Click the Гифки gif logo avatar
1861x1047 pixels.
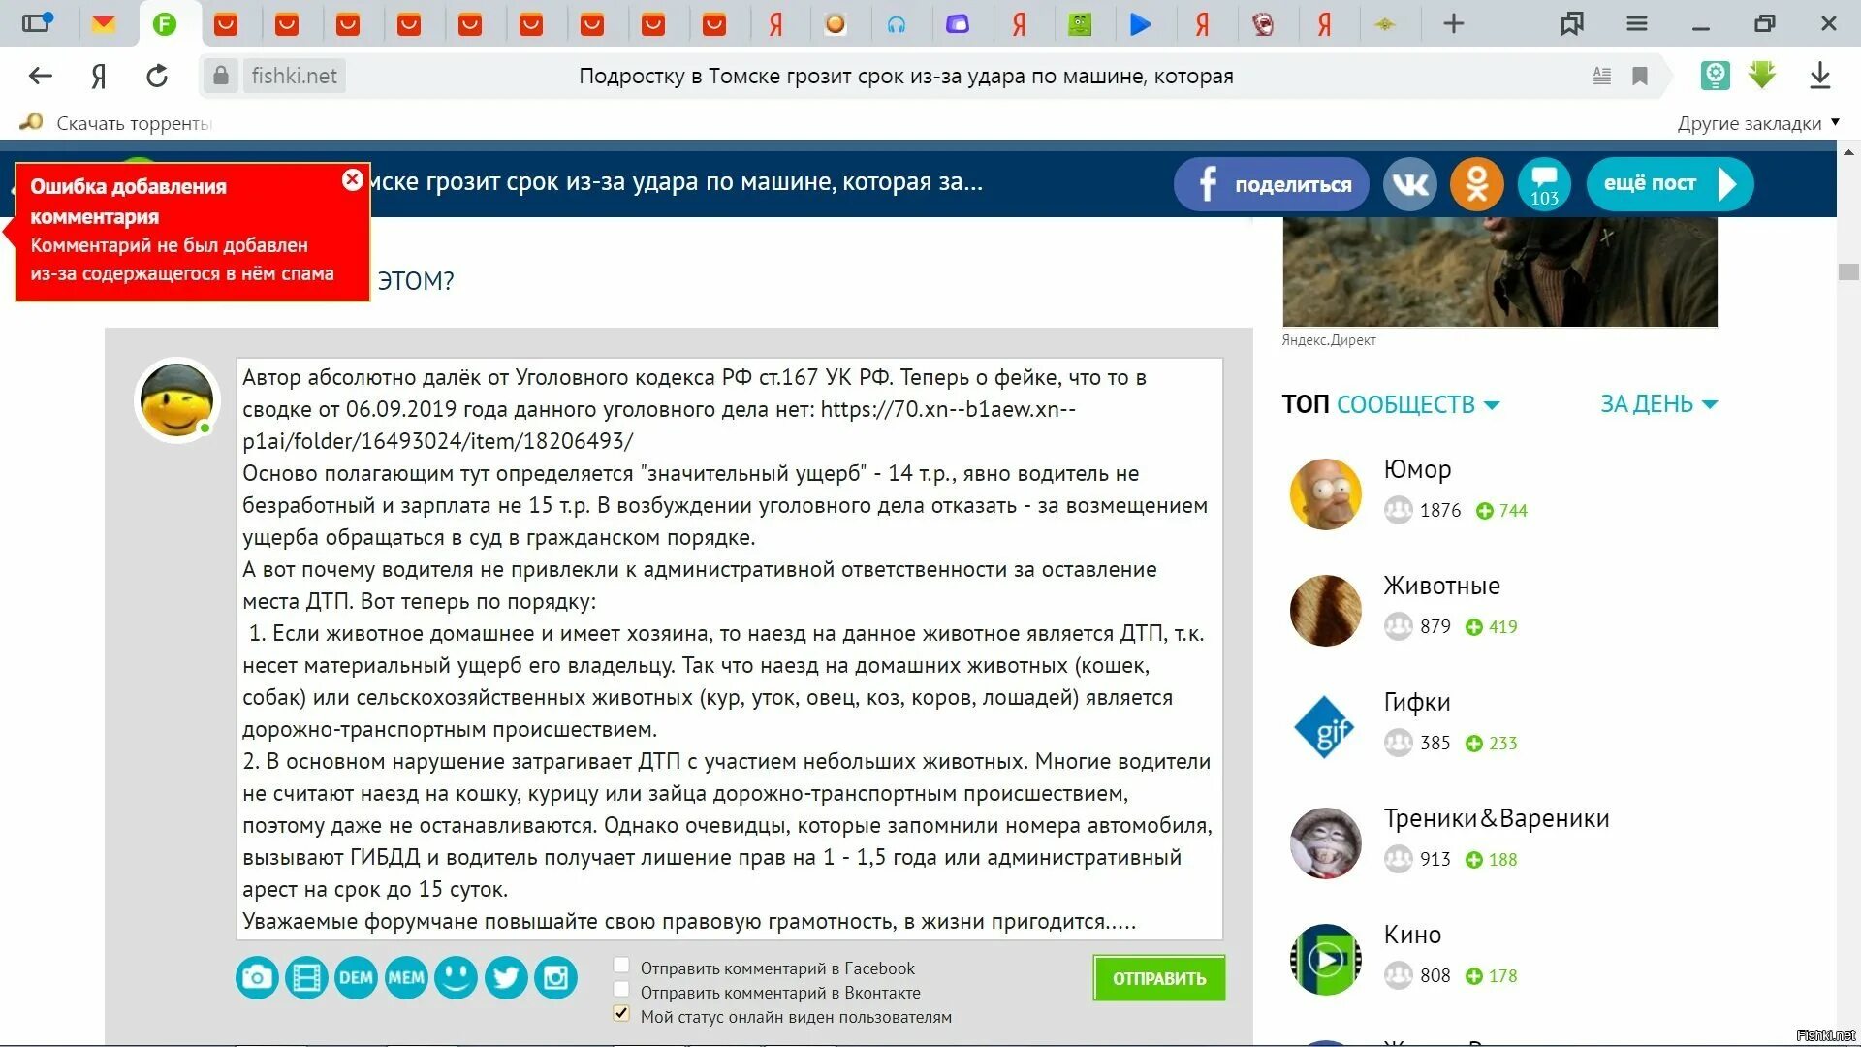pos(1325,726)
